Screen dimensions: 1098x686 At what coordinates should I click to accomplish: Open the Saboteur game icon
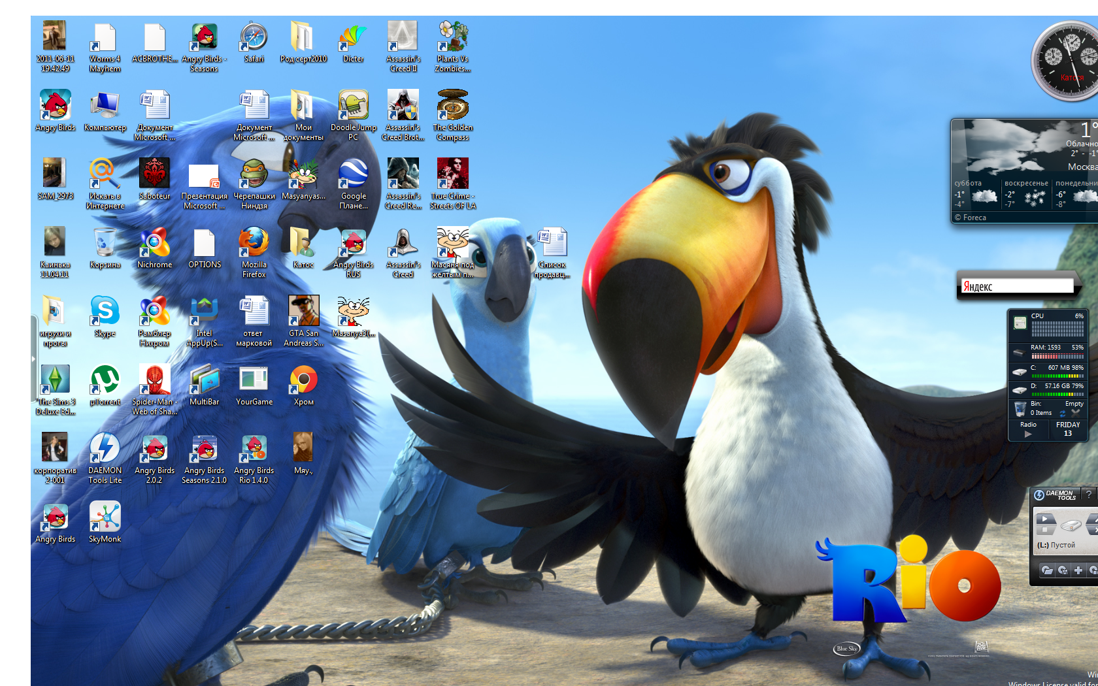point(154,179)
